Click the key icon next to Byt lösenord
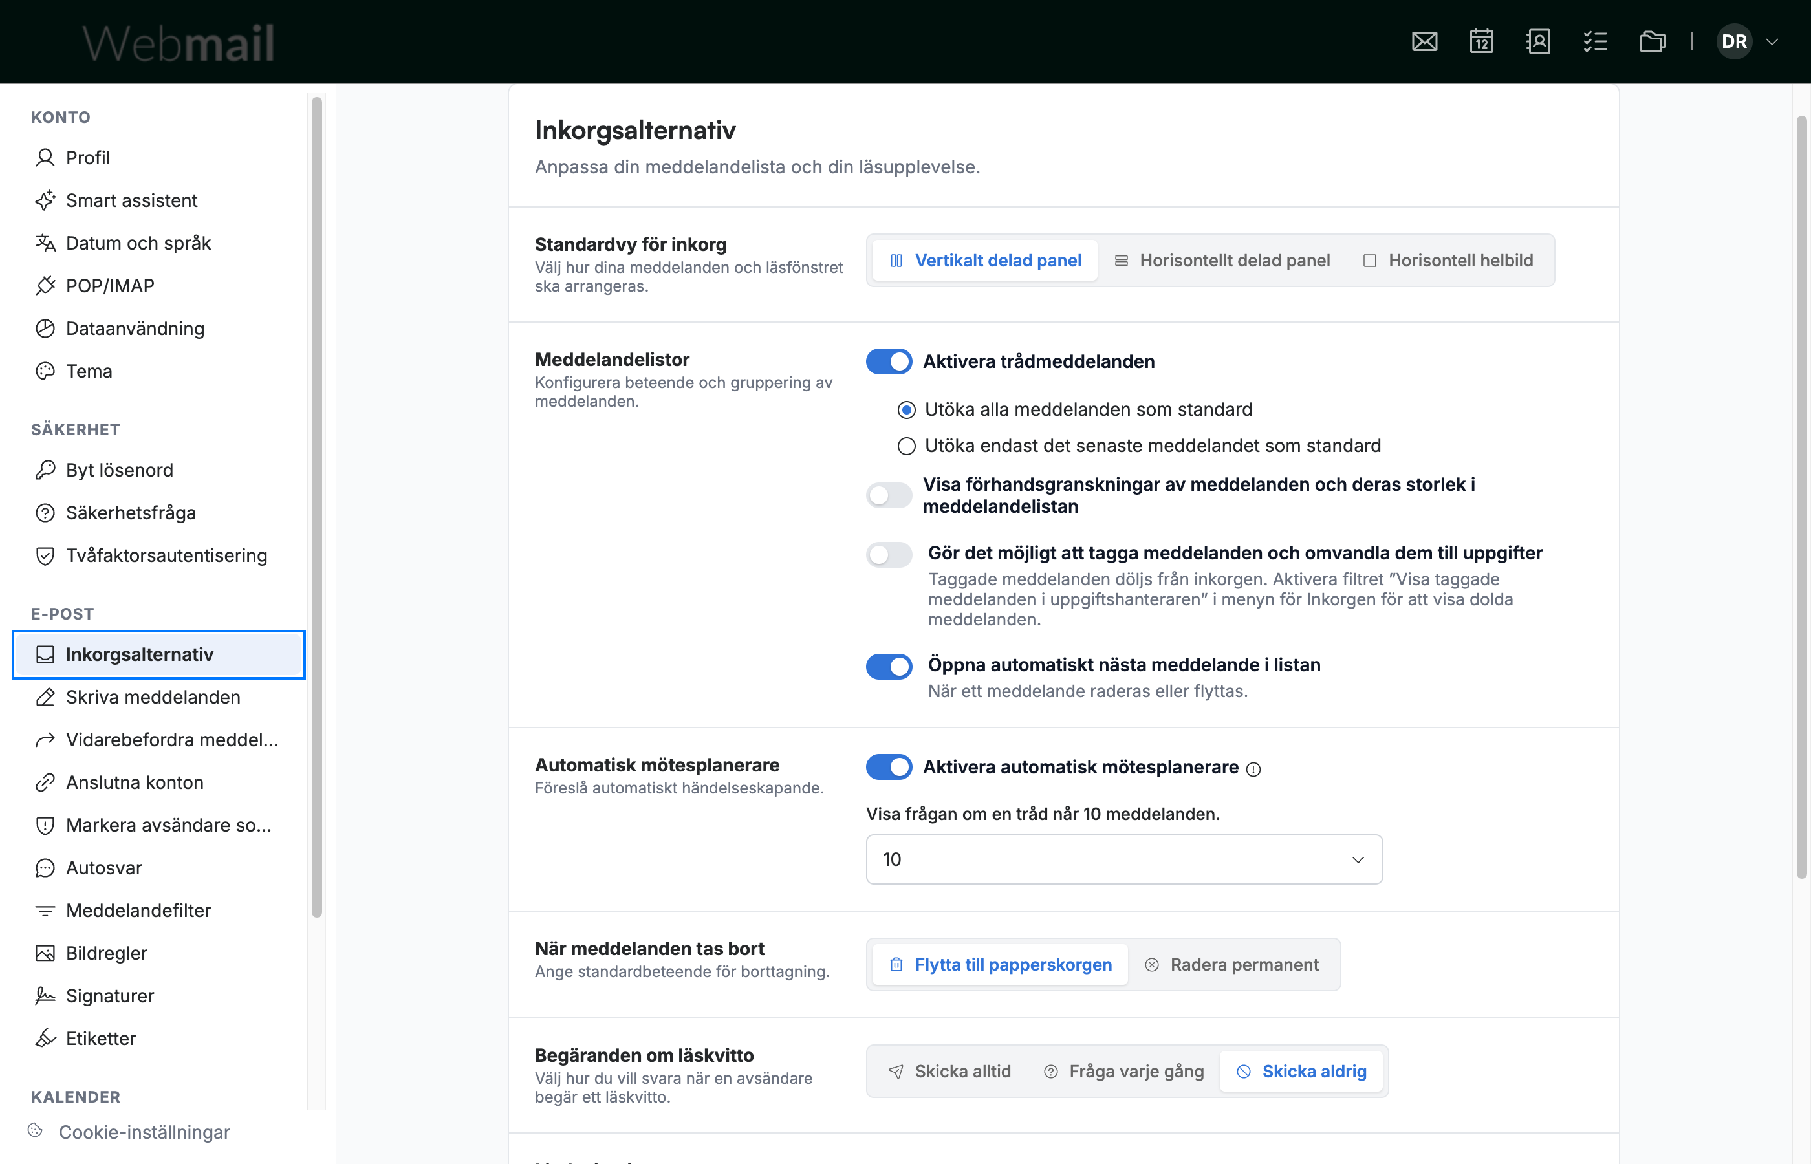This screenshot has height=1164, width=1811. tap(45, 470)
